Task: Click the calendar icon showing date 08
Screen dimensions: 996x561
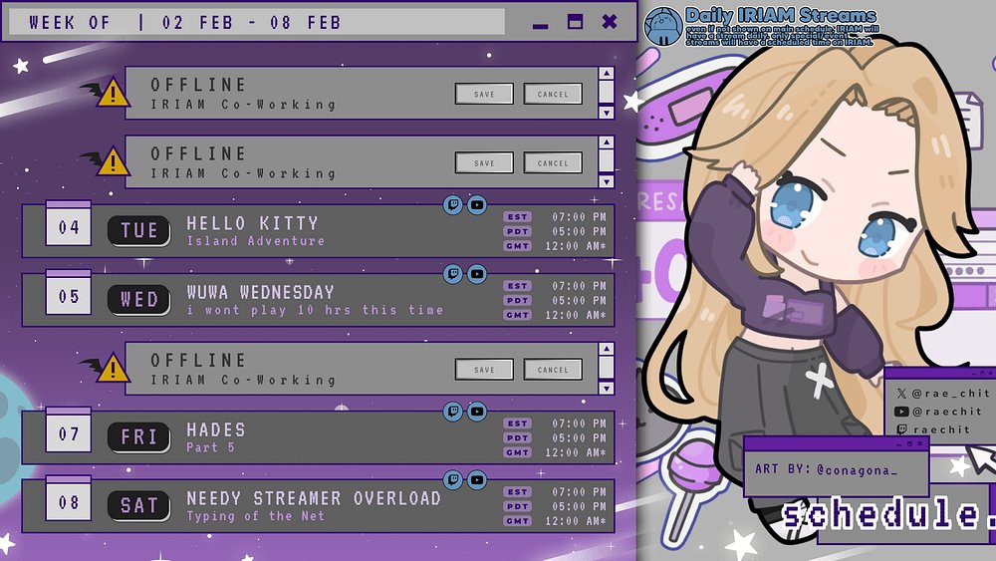Action: [x=69, y=502]
